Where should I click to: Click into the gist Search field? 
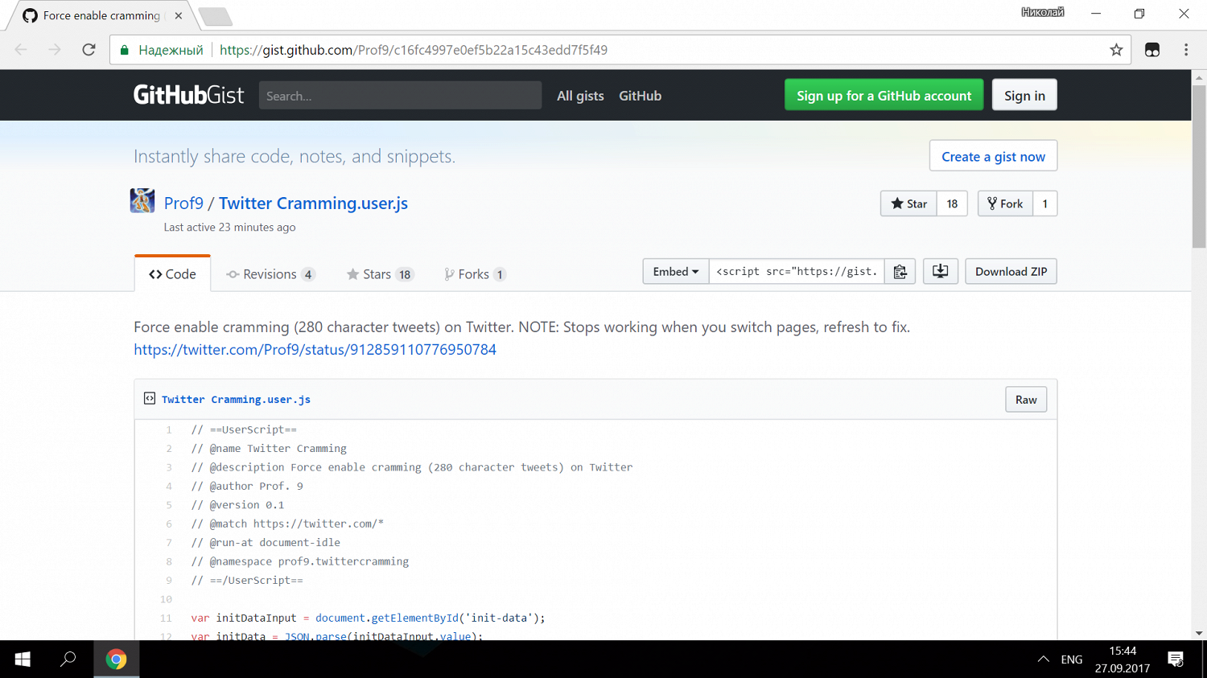coord(400,96)
